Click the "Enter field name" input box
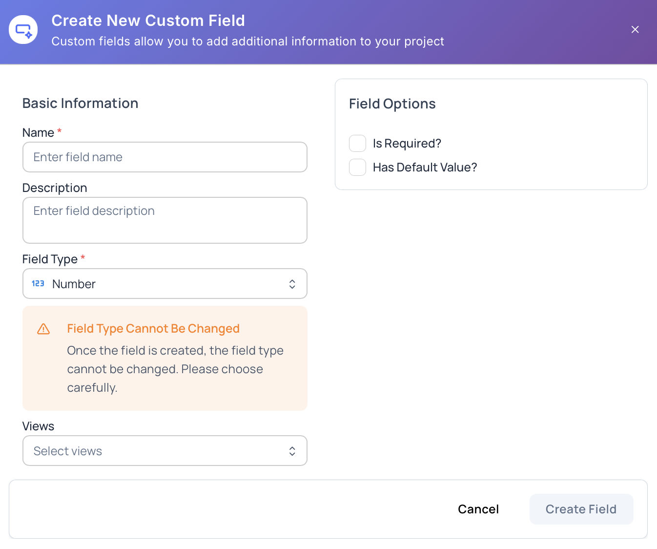 [165, 157]
